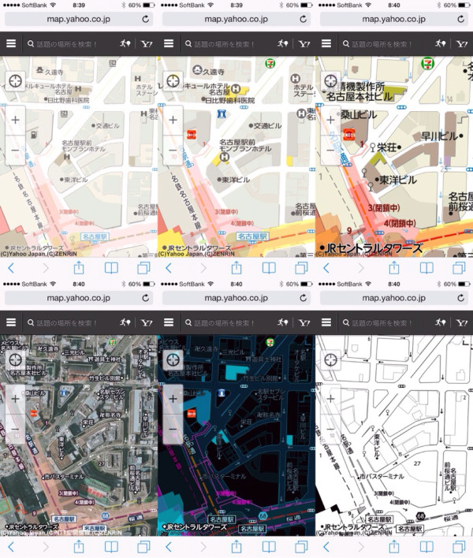Tap 7-Eleven marker on large-label map
Image resolution: width=473 pixels, height=558 pixels.
427,64
